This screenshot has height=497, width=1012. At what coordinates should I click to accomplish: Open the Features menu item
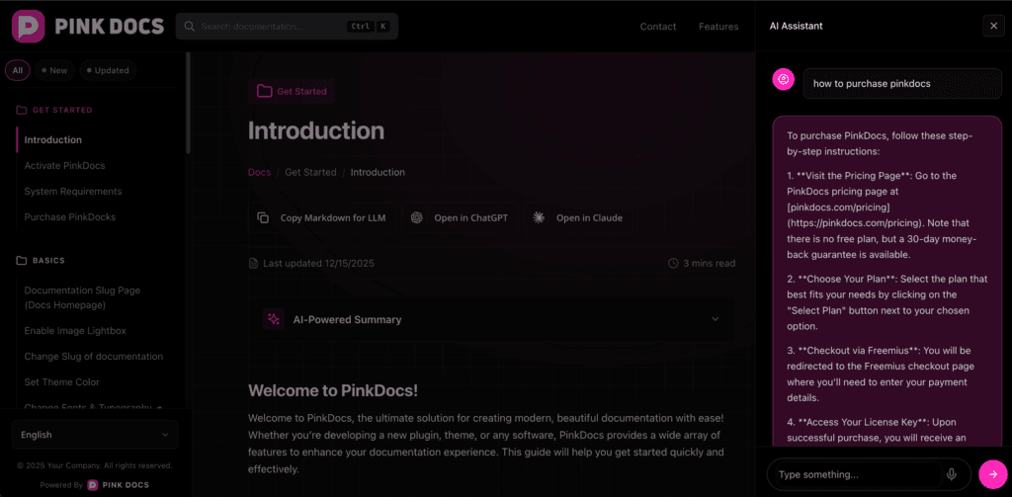(x=718, y=27)
